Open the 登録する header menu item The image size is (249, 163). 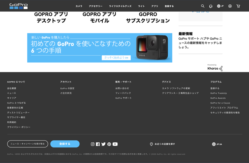pyautogui.click(x=169, y=6)
